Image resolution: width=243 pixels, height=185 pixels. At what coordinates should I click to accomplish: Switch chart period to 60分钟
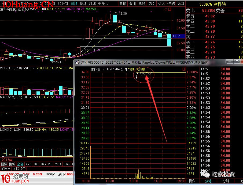pyautogui.click(x=63, y=3)
